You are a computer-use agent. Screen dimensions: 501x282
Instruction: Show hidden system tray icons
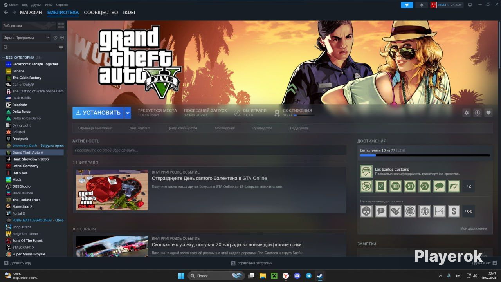(440, 276)
